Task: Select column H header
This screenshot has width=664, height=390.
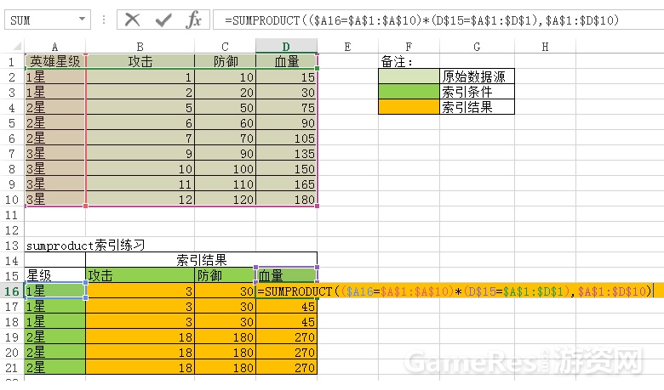Action: (x=545, y=46)
